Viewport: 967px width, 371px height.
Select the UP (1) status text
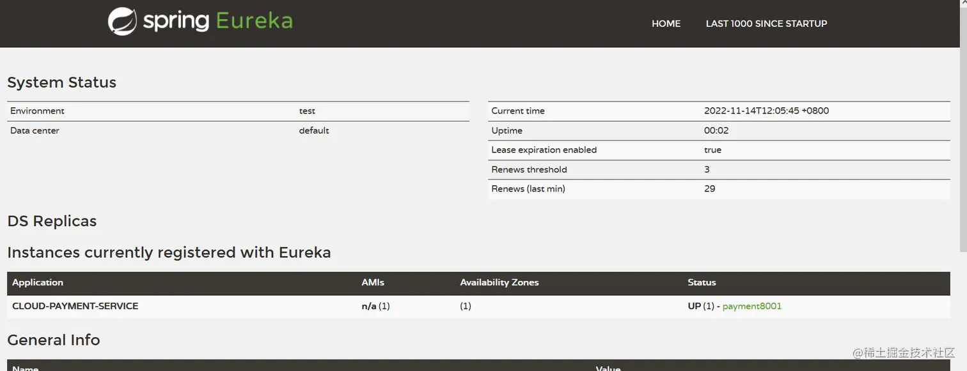(701, 306)
